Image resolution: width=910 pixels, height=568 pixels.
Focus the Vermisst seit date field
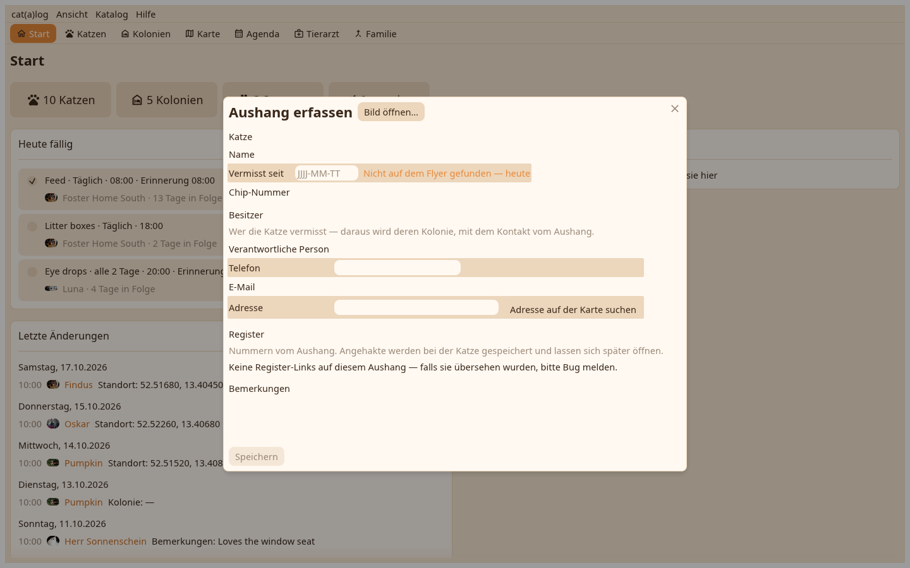[x=327, y=174]
